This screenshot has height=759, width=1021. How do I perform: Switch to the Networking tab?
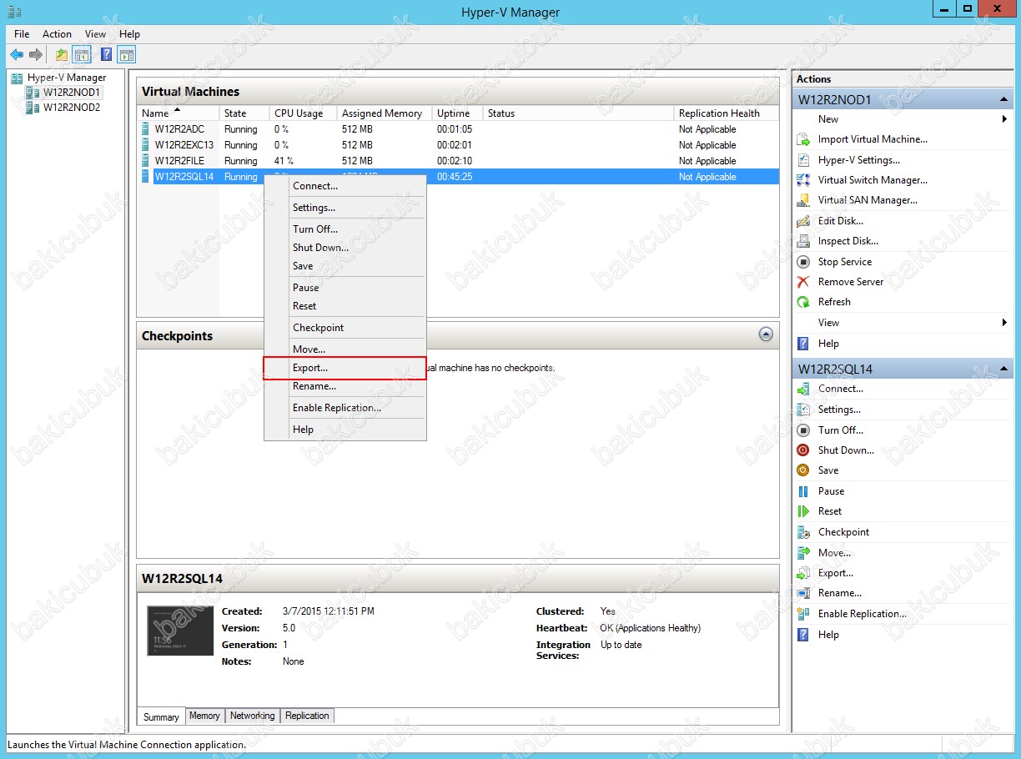tap(252, 716)
